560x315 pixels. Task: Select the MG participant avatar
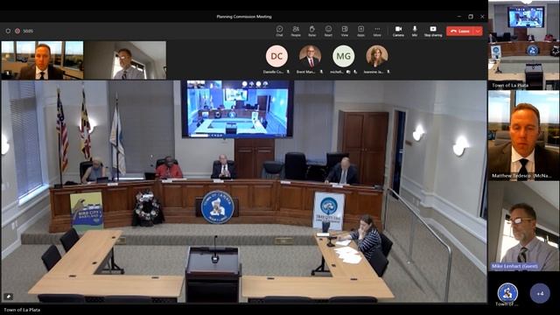[x=343, y=56]
